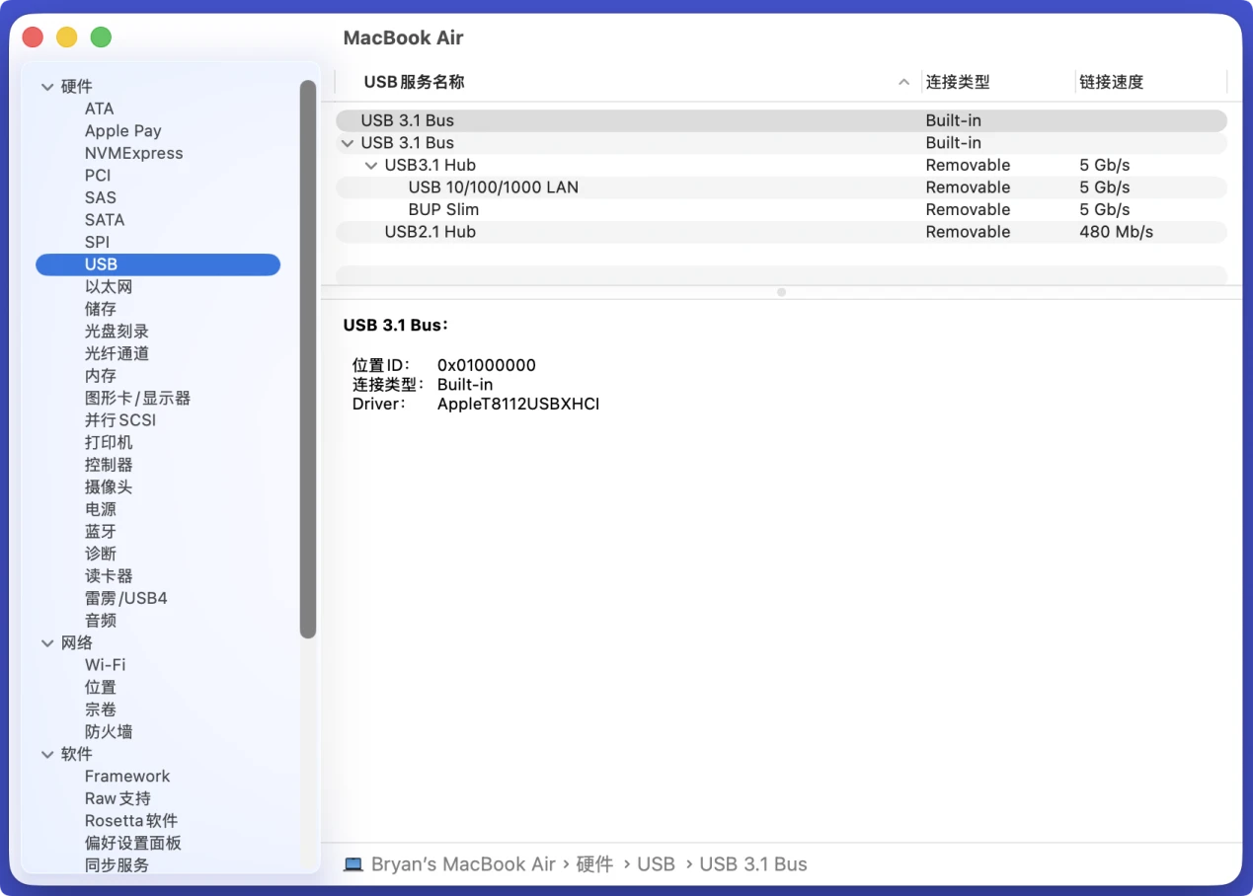The width and height of the screenshot is (1253, 896).
Task: Click the sort arrow in USB服务名称 header
Action: coord(903,83)
